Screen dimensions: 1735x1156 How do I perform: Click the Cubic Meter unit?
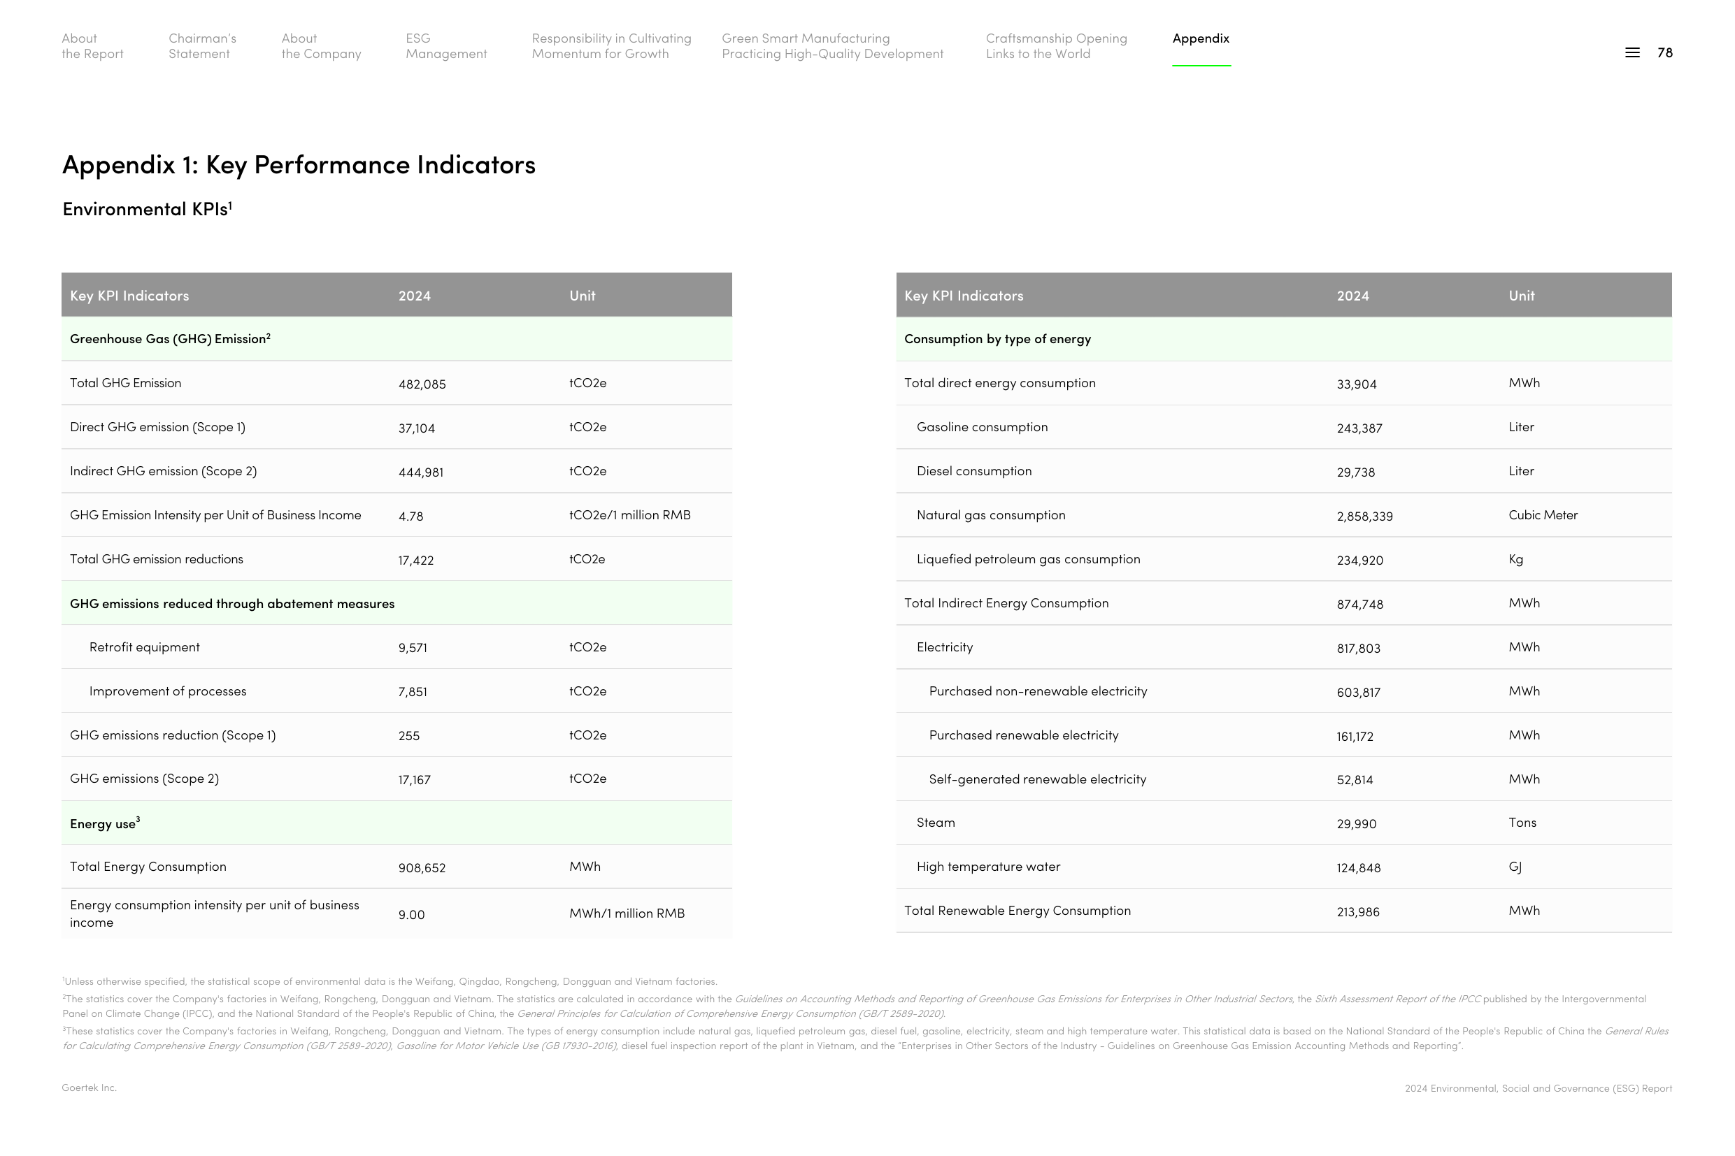pyautogui.click(x=1543, y=514)
